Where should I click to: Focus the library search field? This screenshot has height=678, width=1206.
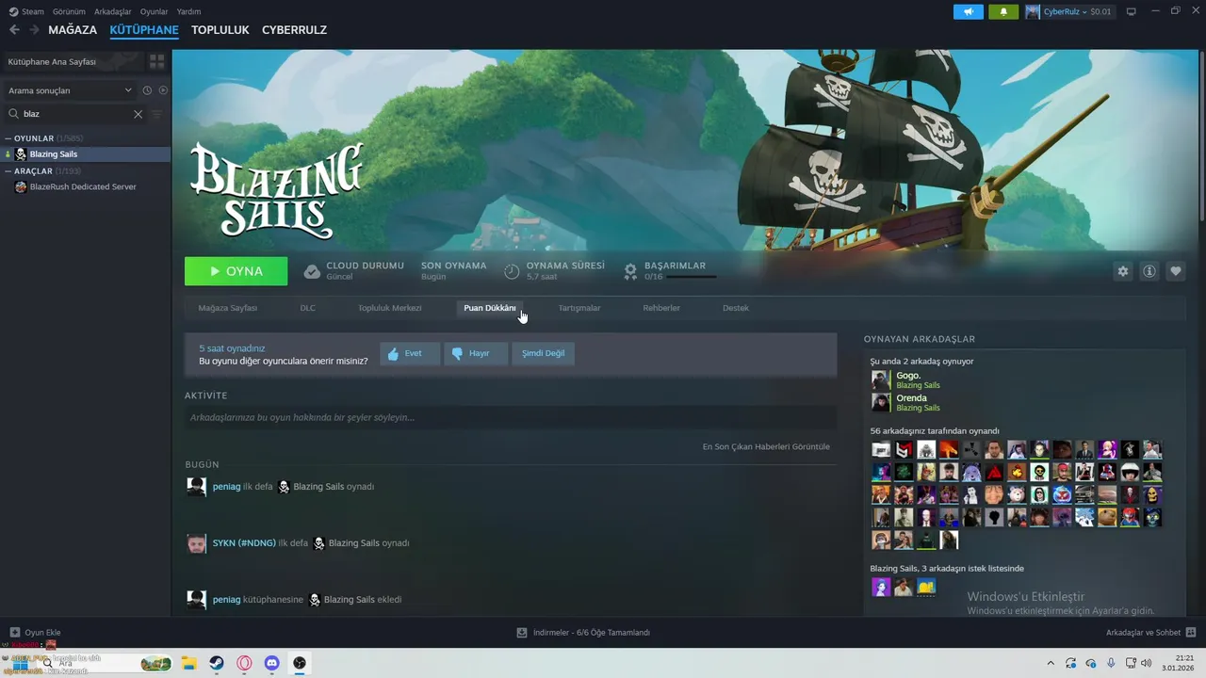[75, 114]
